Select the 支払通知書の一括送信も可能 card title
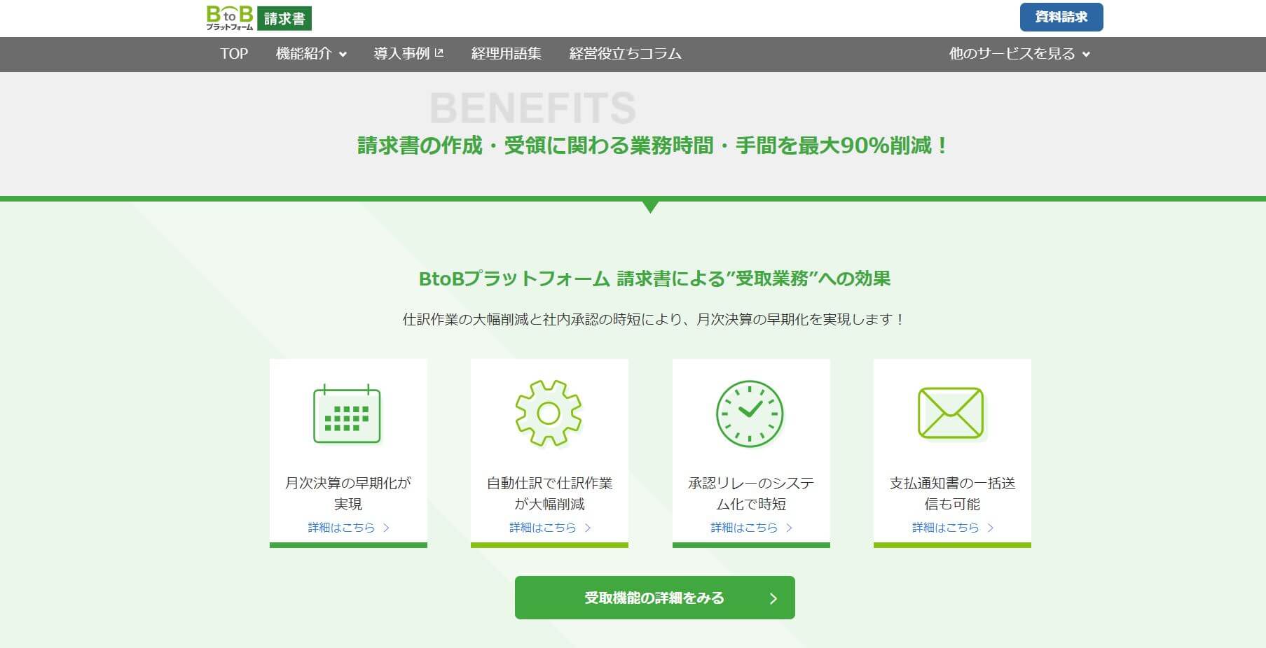The image size is (1266, 648). tap(953, 493)
